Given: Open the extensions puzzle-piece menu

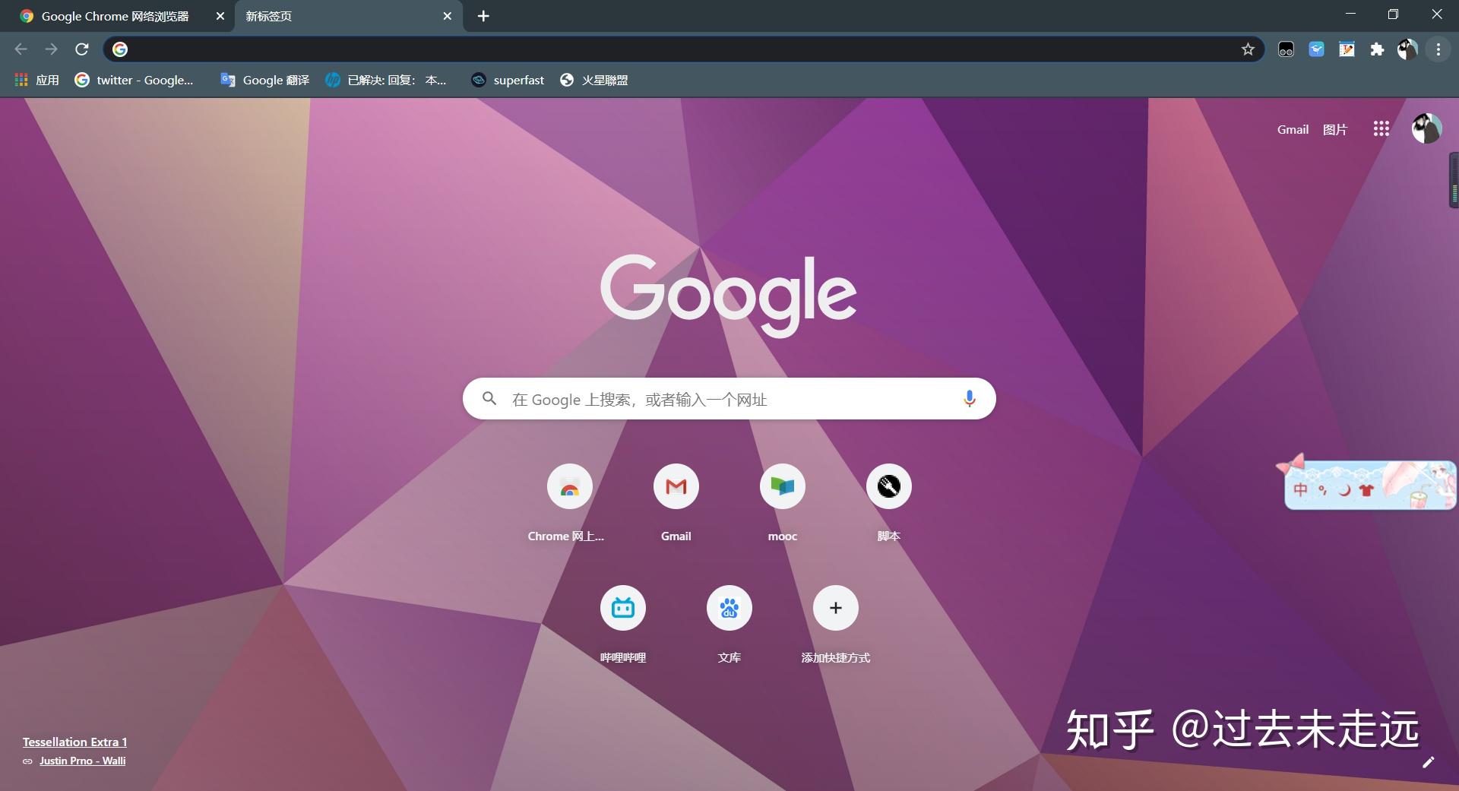Looking at the screenshot, I should (1377, 49).
